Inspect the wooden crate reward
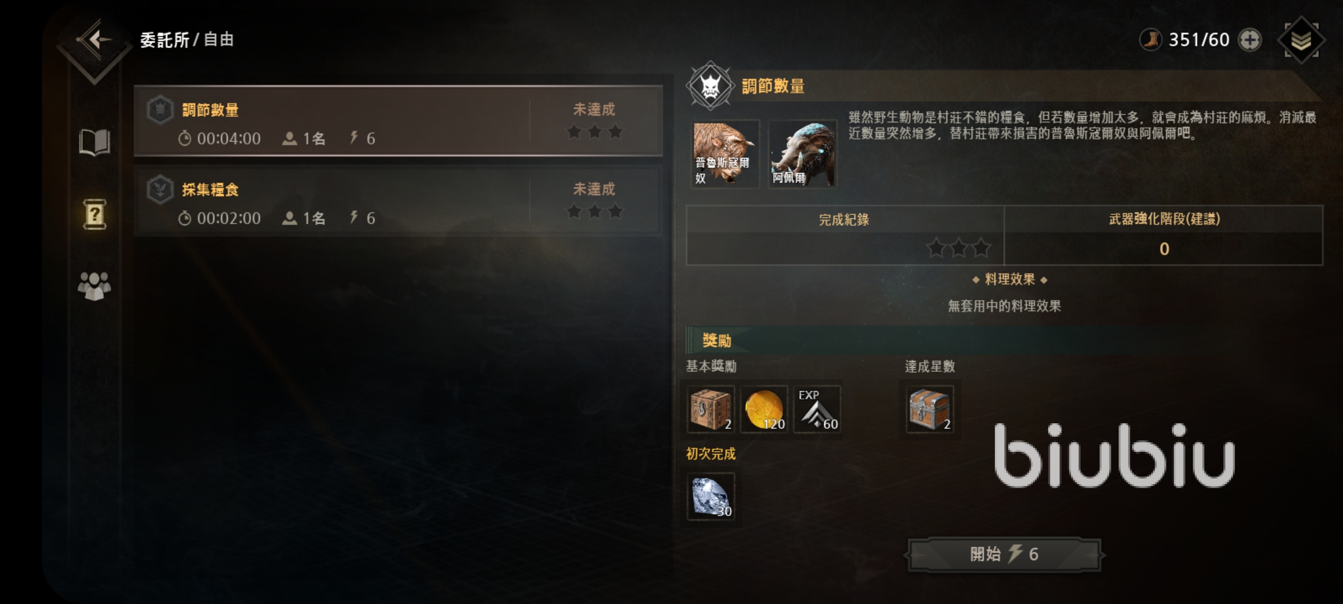This screenshot has width=1343, height=604. [711, 409]
